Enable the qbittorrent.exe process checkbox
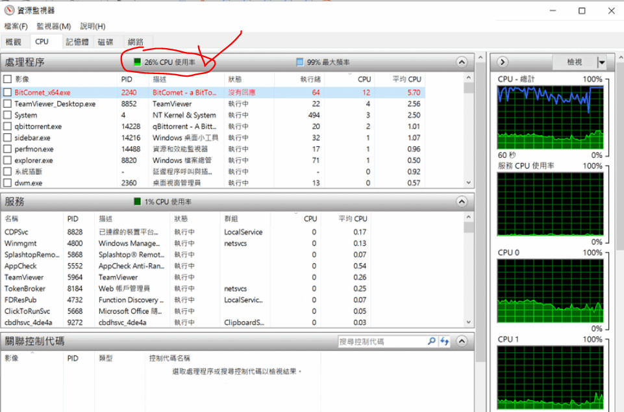Image resolution: width=624 pixels, height=412 pixels. [8, 127]
